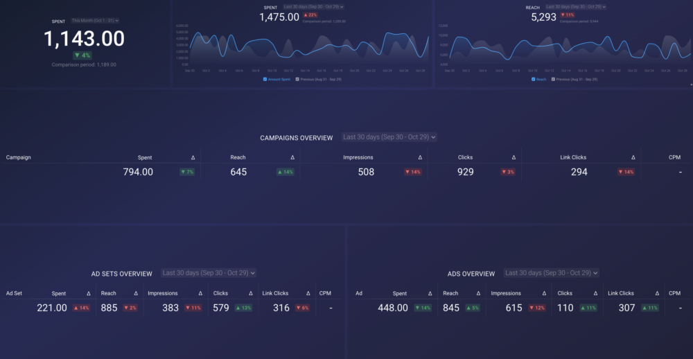
Task: Click the 13% badge next to 579
Action: pos(243,308)
